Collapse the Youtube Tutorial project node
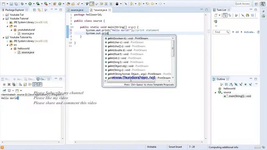267x150 pixels. coord(3,18)
